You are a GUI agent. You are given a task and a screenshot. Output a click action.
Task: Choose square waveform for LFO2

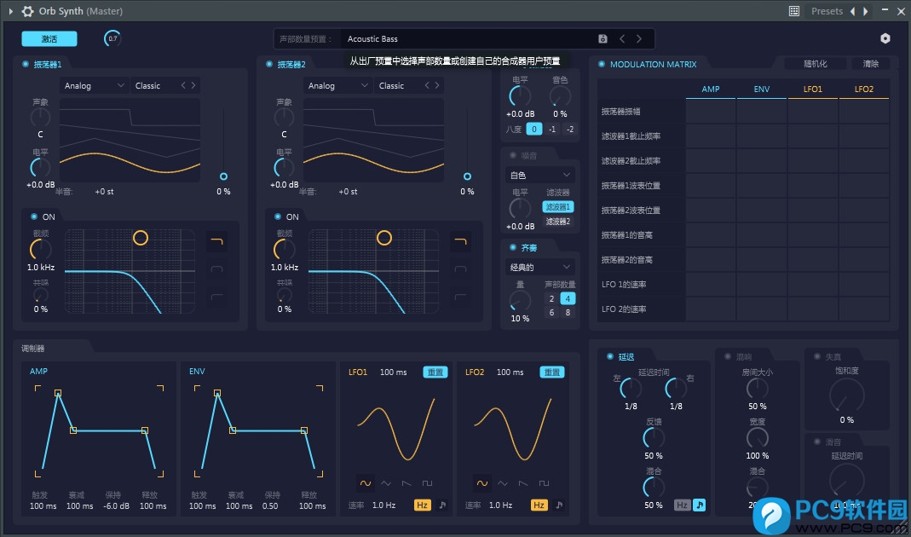click(544, 483)
